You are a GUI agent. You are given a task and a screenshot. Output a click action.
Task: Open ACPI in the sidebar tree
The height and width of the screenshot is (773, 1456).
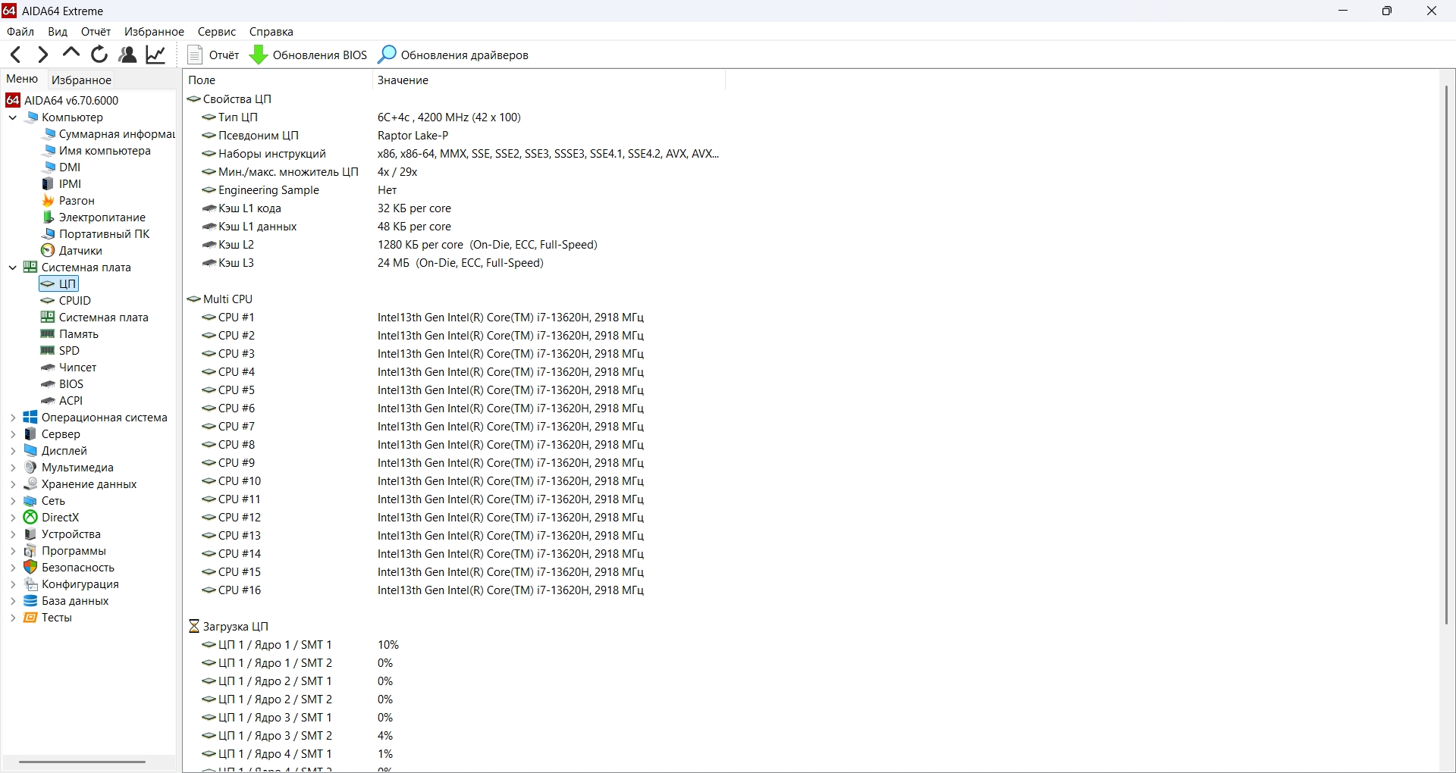click(x=62, y=401)
